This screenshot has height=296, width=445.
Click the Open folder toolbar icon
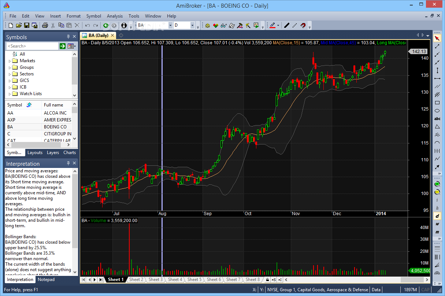[18, 26]
